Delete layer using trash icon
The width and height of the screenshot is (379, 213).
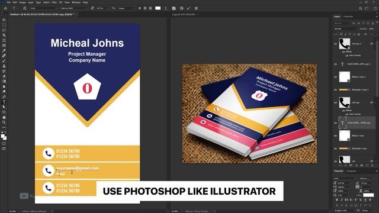tap(372, 166)
